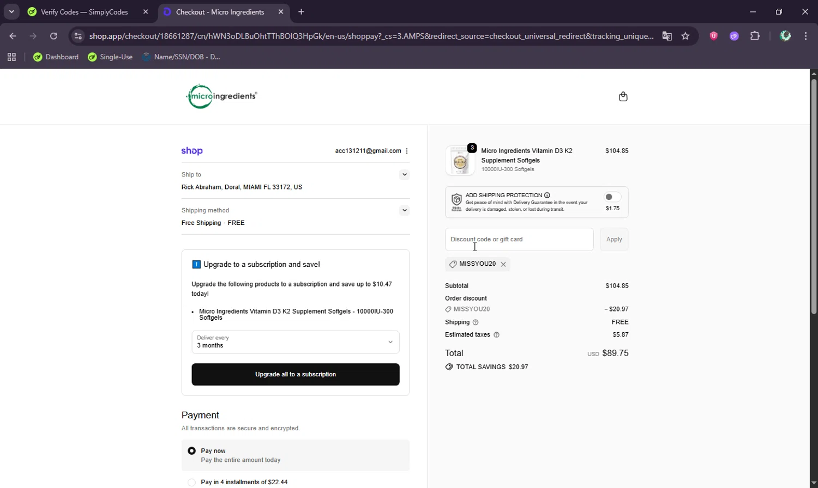Click the estimated taxes help icon
Viewport: 818px width, 488px height.
tap(496, 335)
